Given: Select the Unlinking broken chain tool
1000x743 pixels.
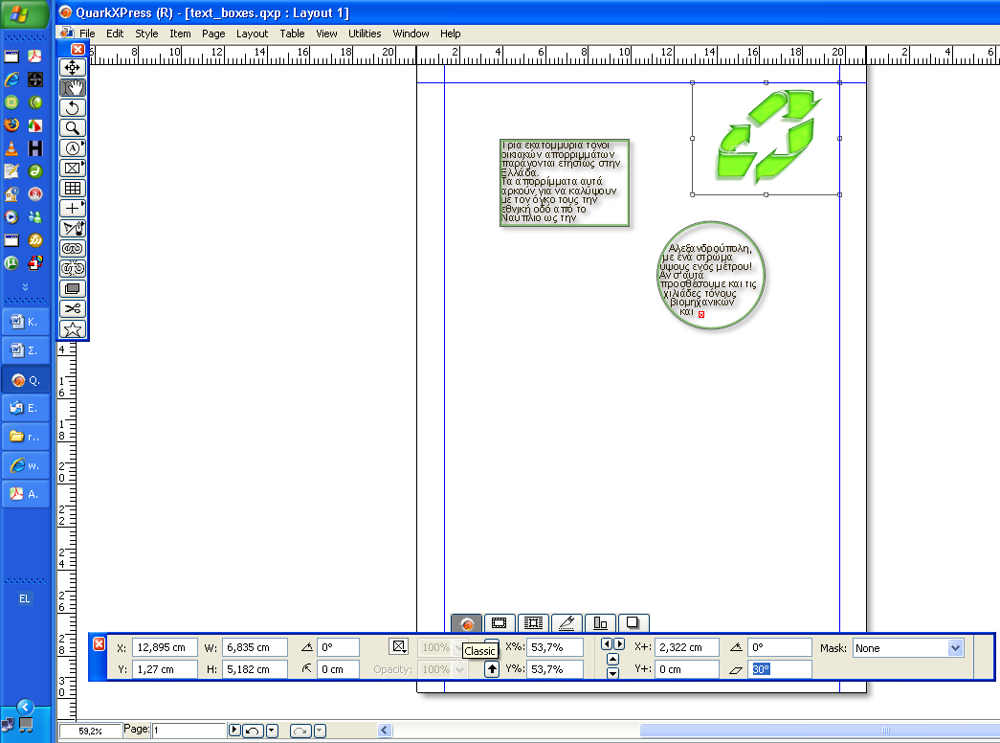Looking at the screenshot, I should pos(72,269).
